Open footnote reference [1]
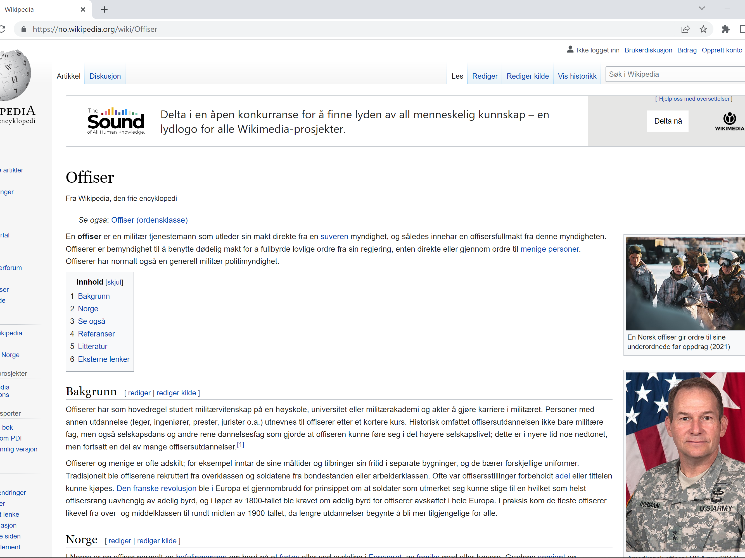The image size is (745, 558). [x=241, y=445]
